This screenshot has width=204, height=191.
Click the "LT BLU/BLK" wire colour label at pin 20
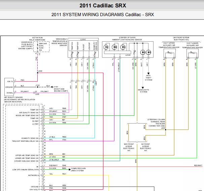click(54, 160)
